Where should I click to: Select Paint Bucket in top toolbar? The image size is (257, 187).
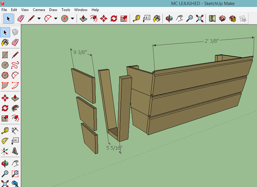point(157,19)
